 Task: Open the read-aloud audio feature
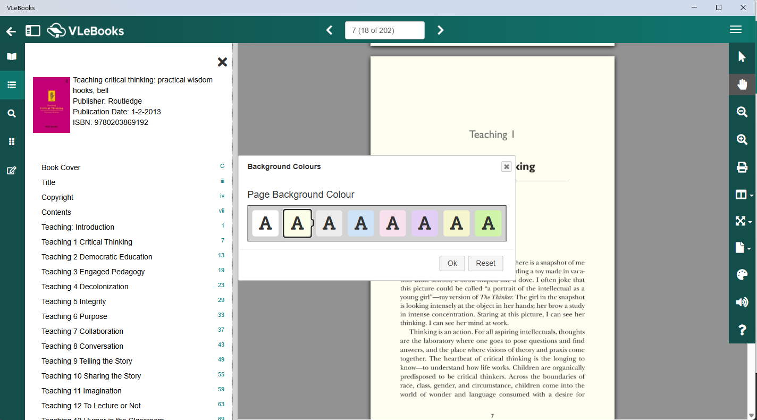coord(742,302)
